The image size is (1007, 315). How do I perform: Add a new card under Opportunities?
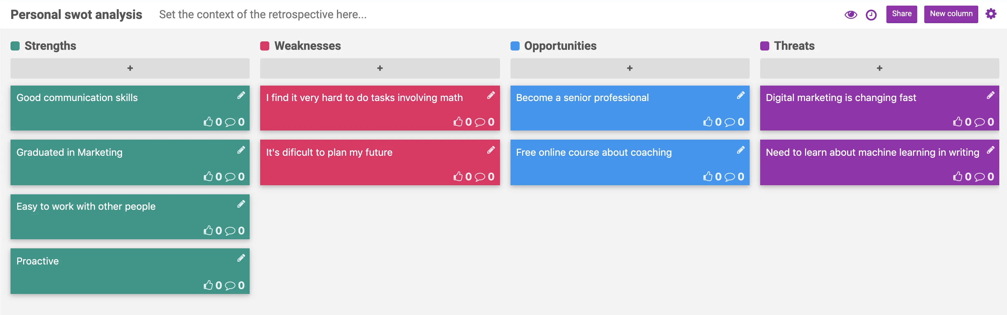click(x=630, y=68)
